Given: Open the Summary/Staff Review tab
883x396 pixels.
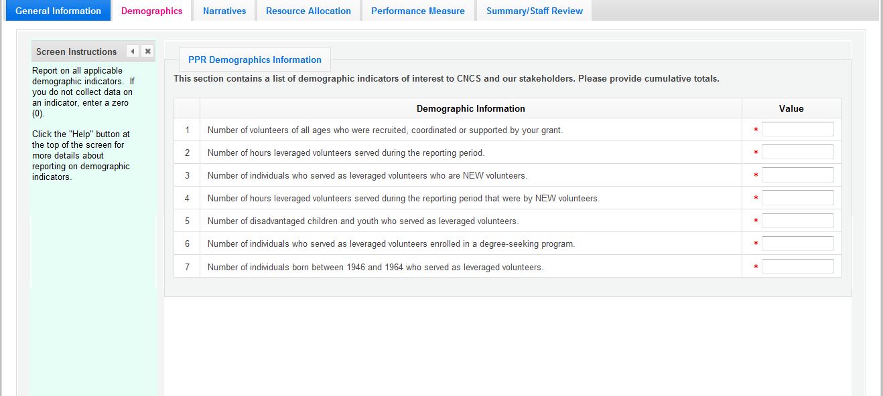Looking at the screenshot, I should point(534,11).
